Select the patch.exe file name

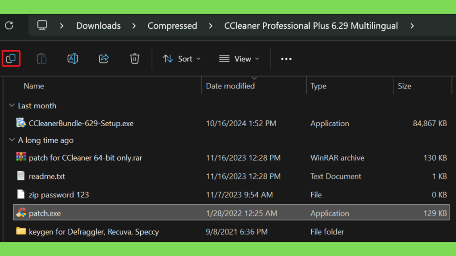[x=45, y=213]
